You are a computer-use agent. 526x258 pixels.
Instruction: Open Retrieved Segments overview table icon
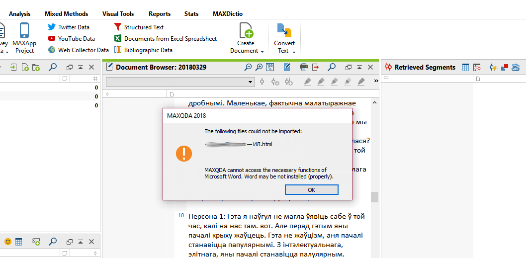[465, 67]
